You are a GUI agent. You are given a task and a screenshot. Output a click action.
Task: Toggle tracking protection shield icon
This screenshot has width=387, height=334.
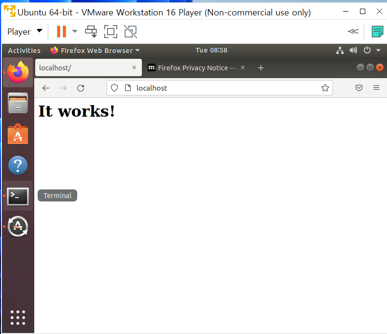coord(114,88)
